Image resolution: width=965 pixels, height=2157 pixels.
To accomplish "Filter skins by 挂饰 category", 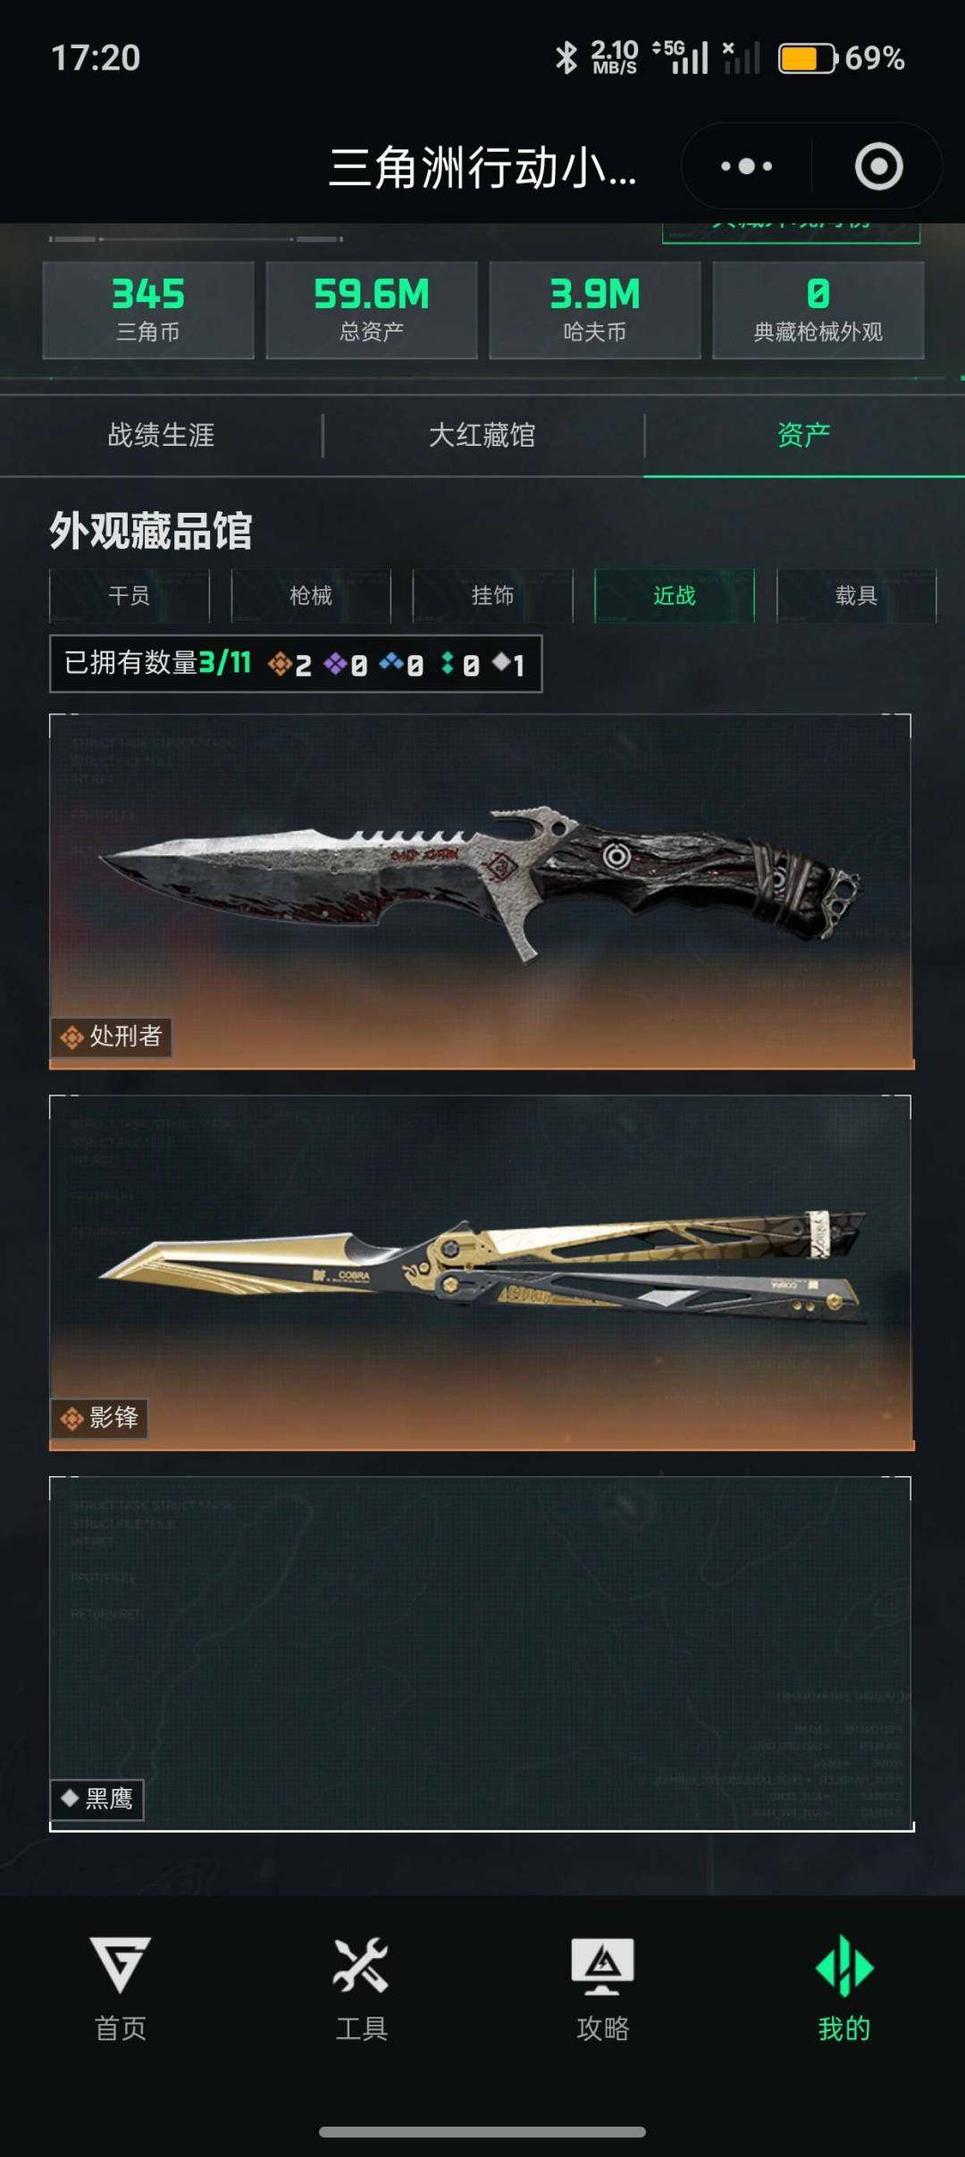I will coord(493,596).
